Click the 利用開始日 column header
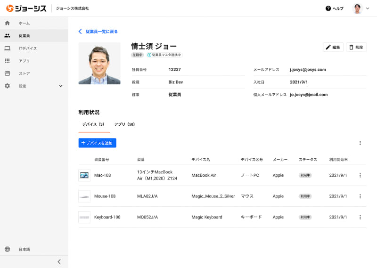This screenshot has height=268, width=377. (x=338, y=159)
